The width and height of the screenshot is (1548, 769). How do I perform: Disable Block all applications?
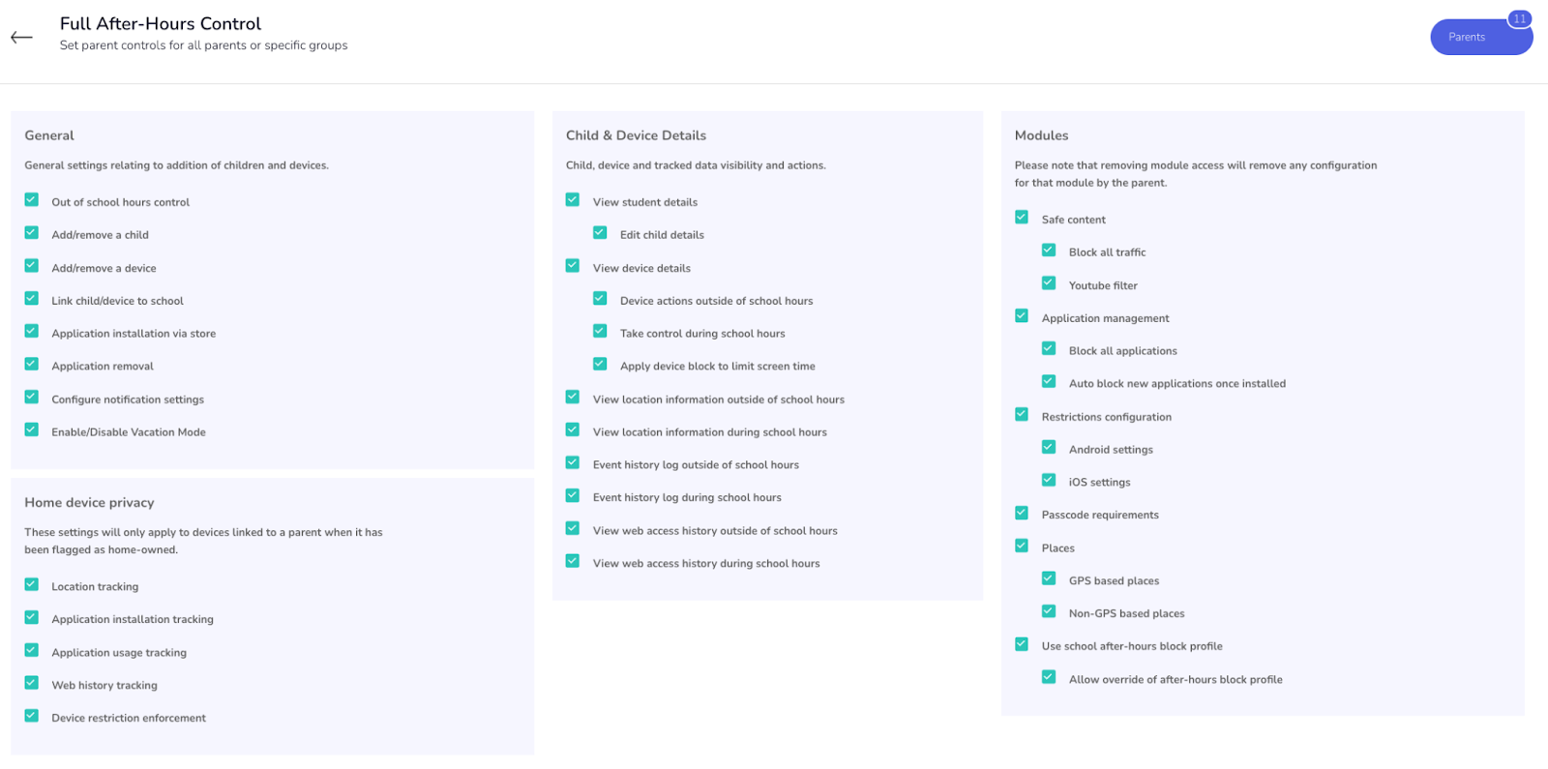click(1049, 349)
